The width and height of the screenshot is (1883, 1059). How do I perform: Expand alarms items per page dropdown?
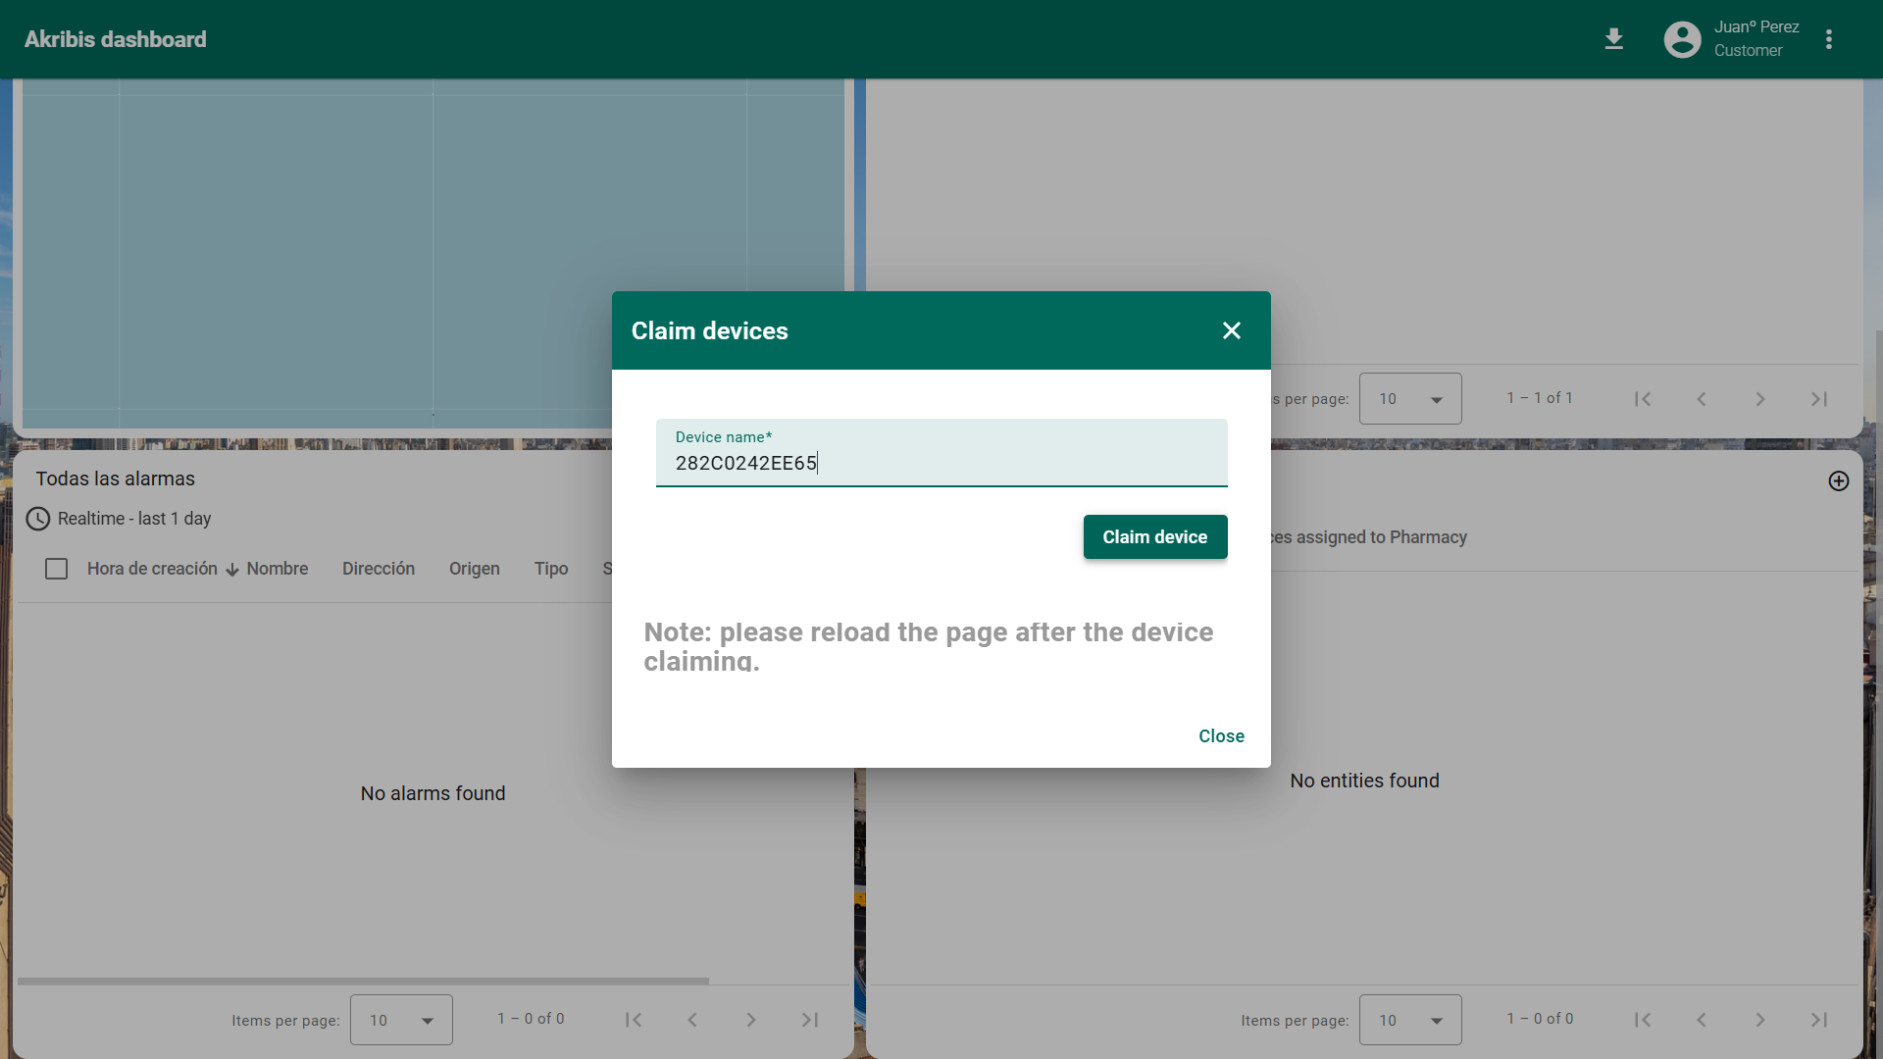click(401, 1020)
